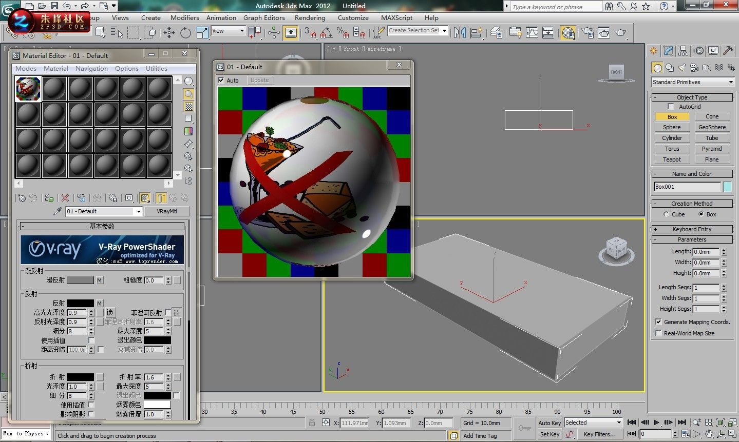
Task: Click Key Filters... button
Action: (599, 434)
